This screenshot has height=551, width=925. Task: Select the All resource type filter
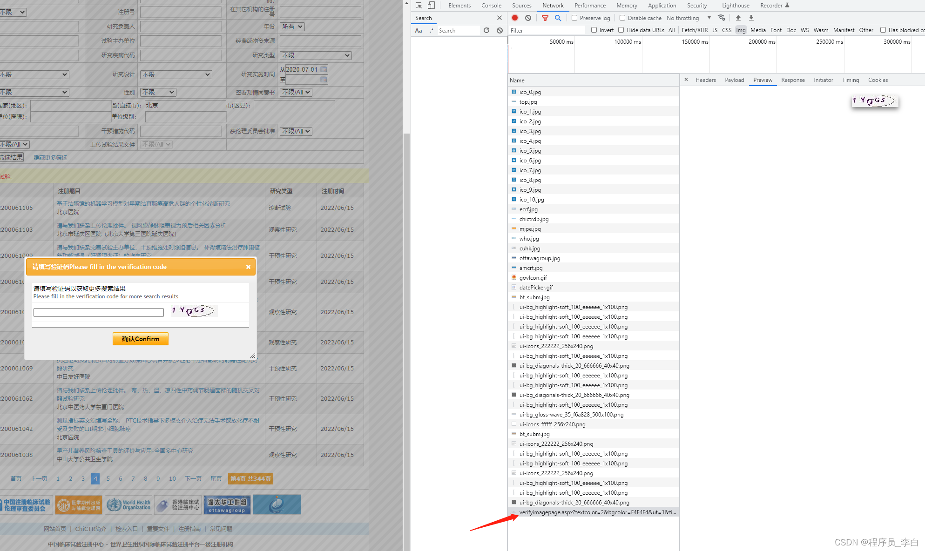click(x=671, y=30)
